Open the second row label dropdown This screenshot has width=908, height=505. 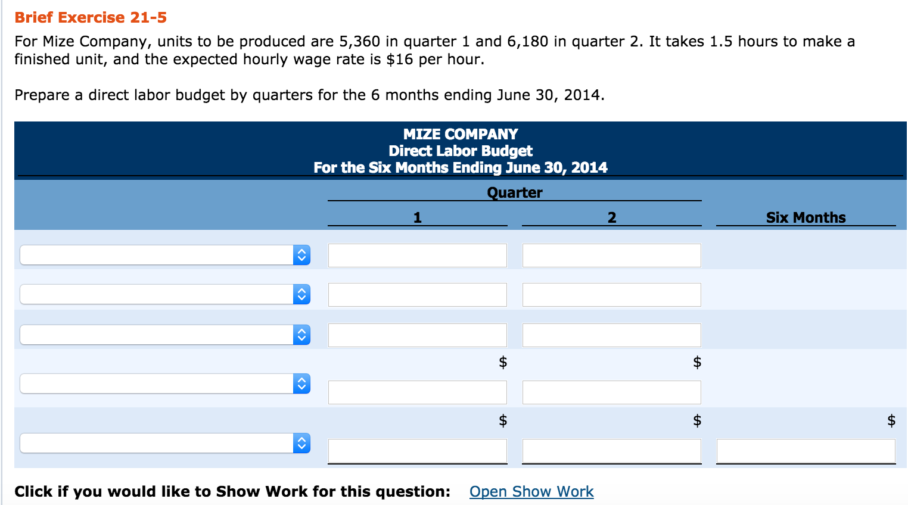[165, 294]
